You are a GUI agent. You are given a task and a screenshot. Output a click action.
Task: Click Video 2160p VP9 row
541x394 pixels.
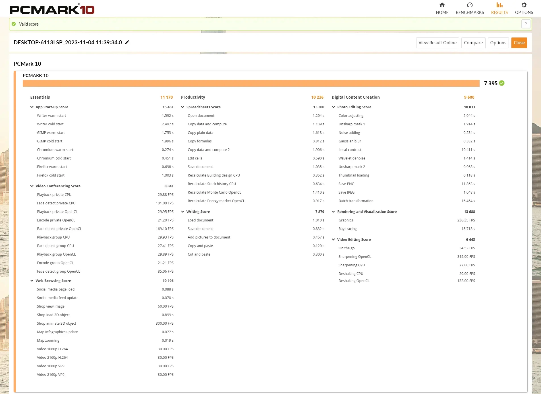(105, 375)
